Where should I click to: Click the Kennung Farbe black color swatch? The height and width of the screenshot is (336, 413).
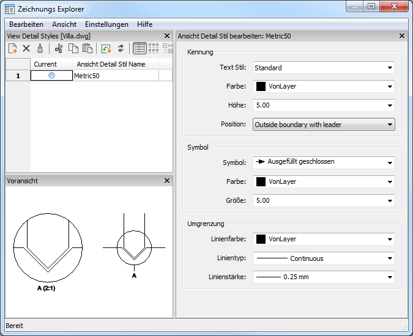[261, 87]
